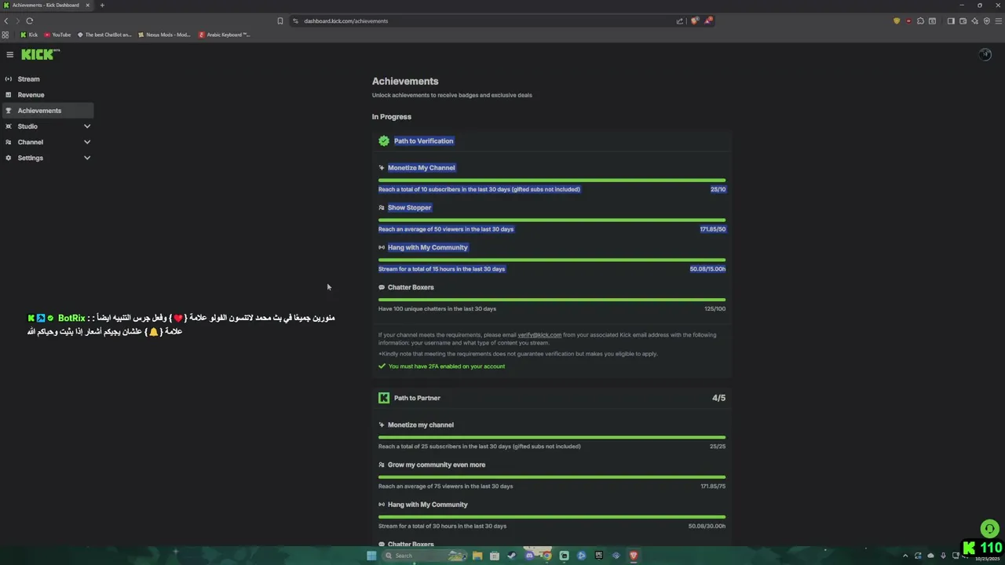1005x565 pixels.
Task: Open File Explorer from the taskbar
Action: pos(477,556)
